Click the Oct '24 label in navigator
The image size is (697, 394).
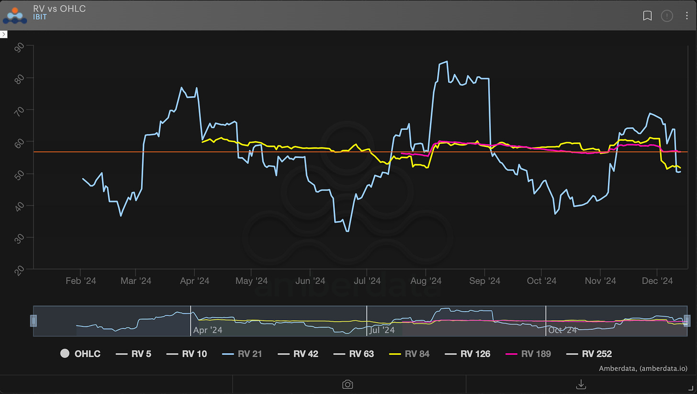pos(562,330)
